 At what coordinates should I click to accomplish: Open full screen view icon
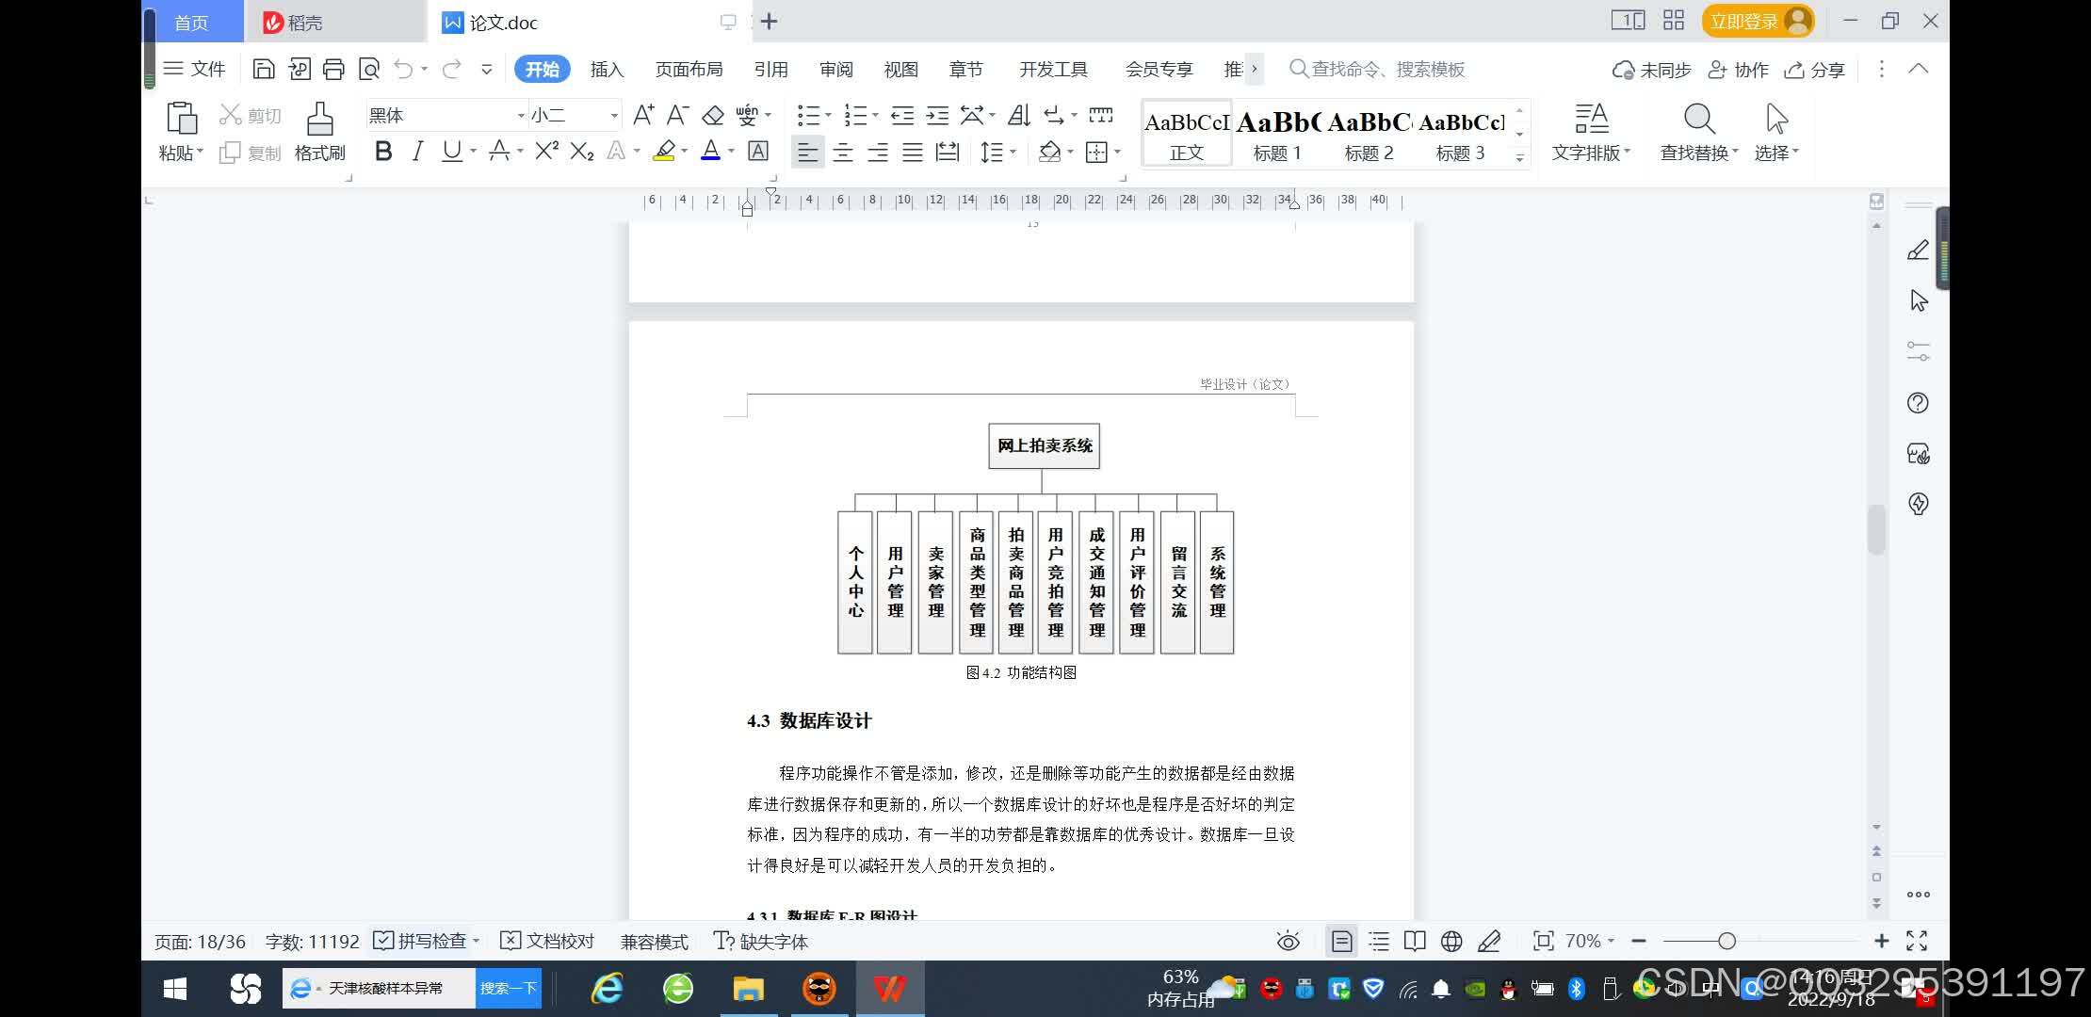[1917, 941]
